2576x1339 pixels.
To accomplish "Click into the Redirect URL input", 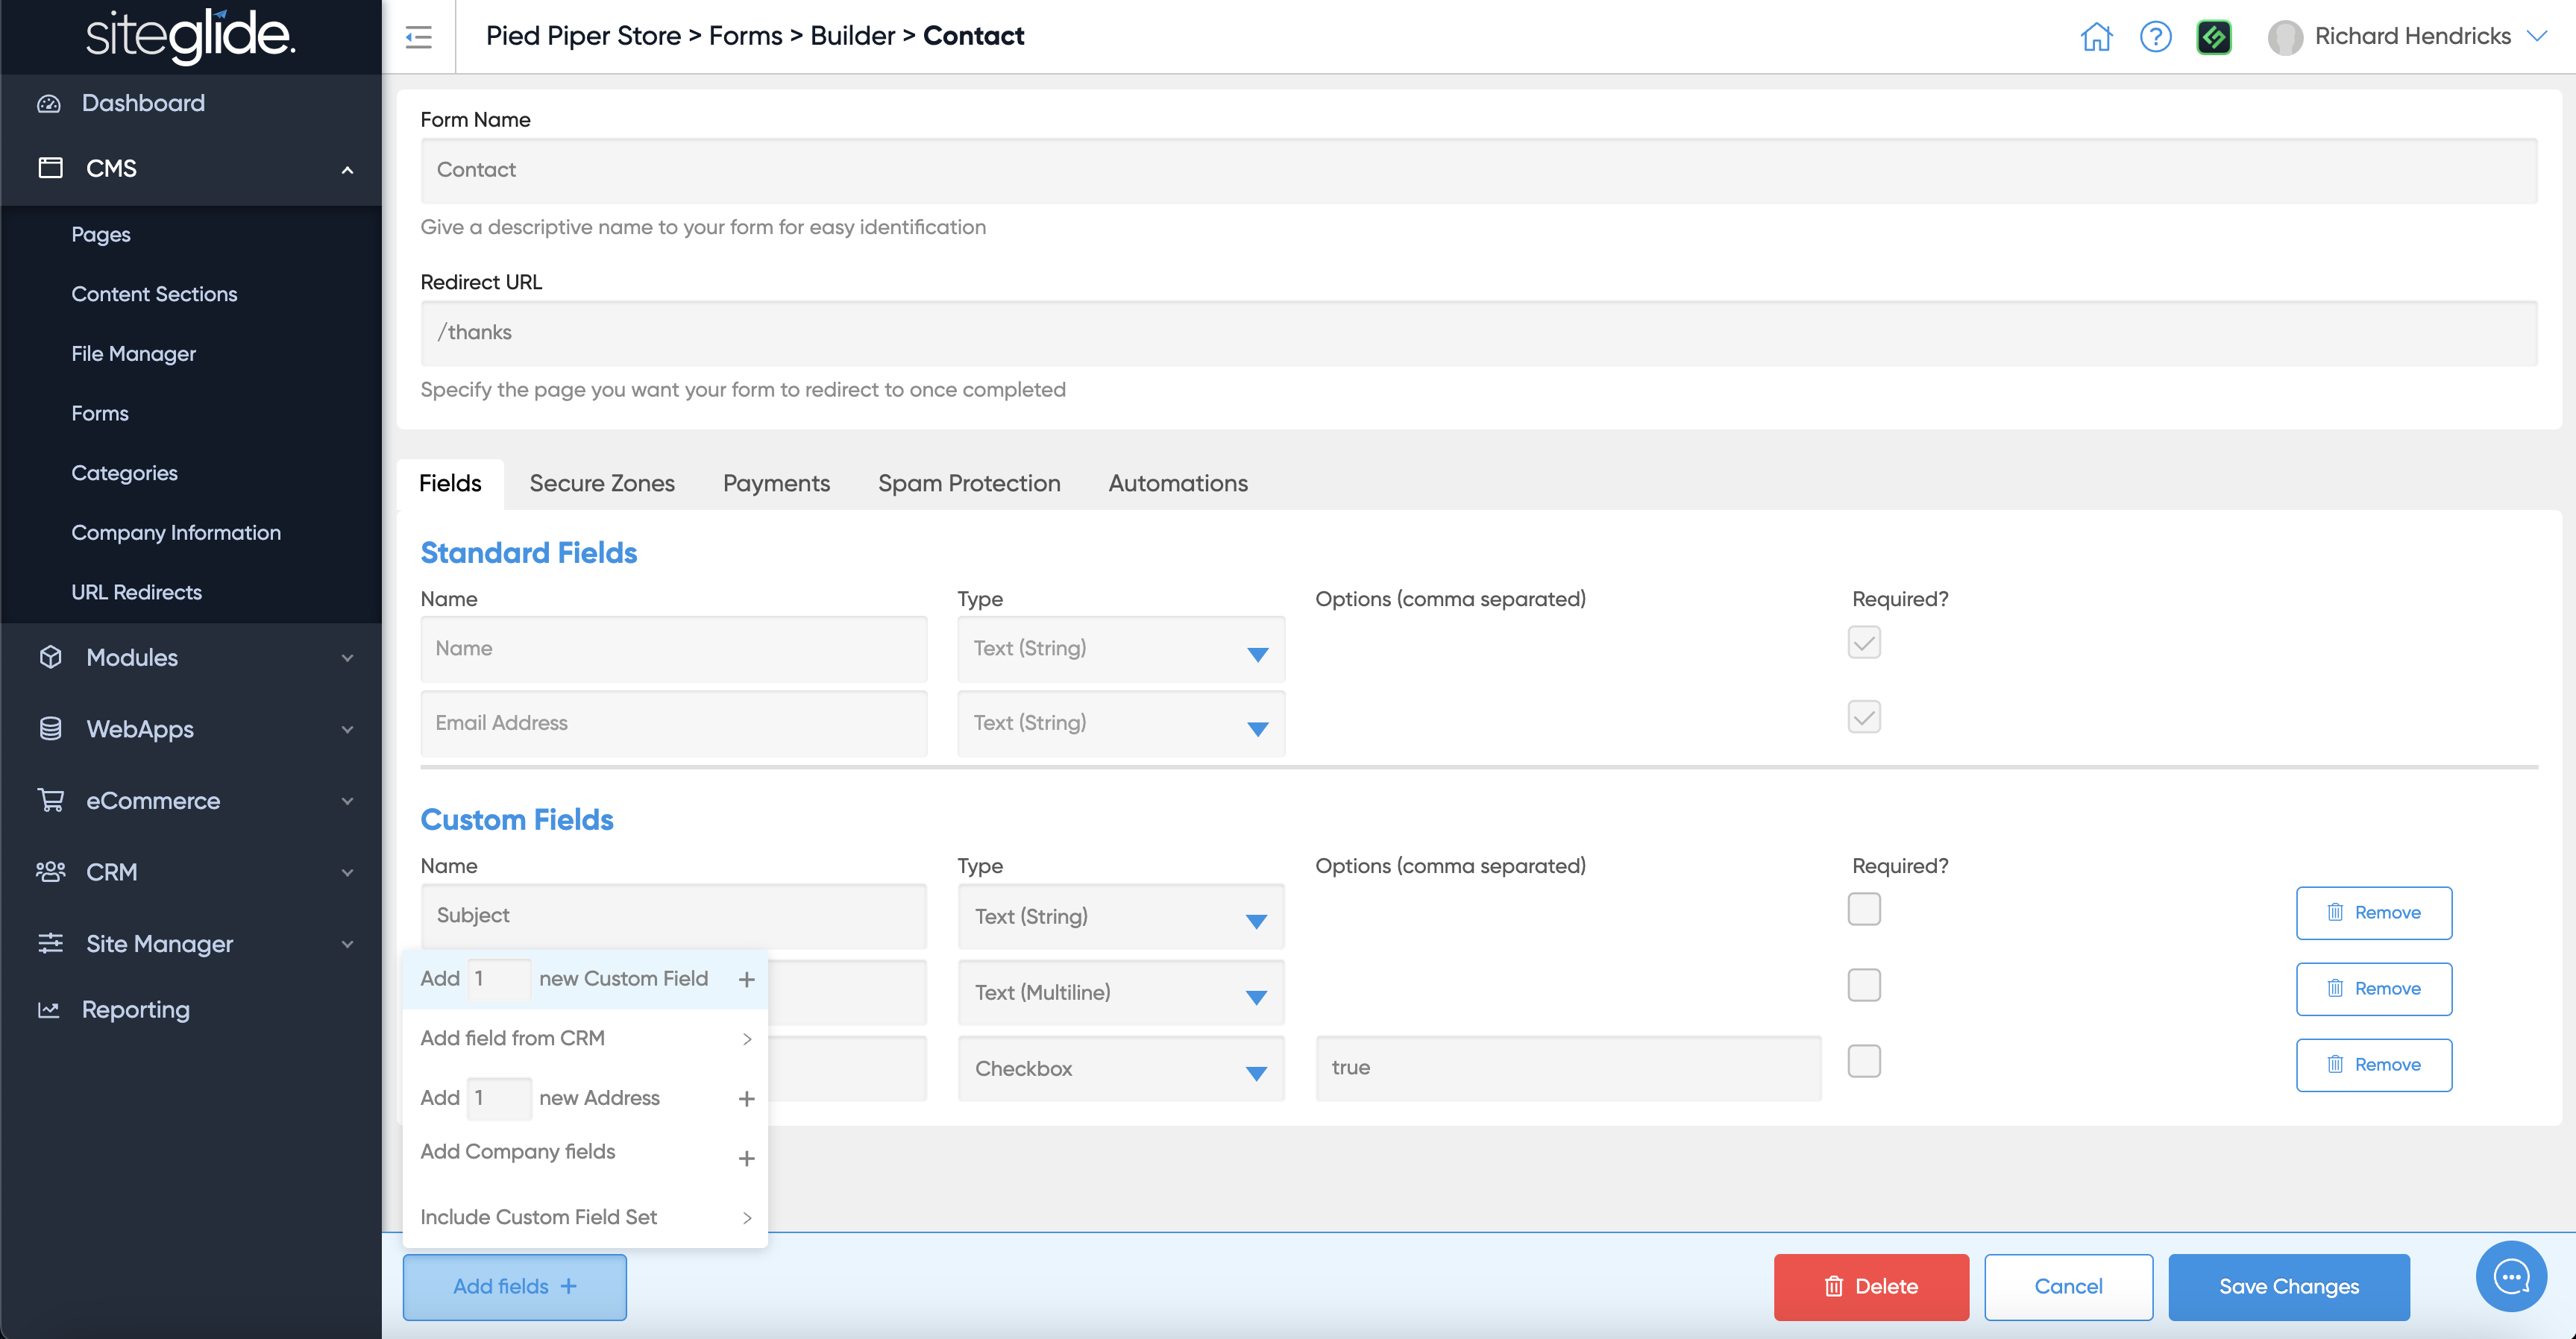I will (1478, 333).
